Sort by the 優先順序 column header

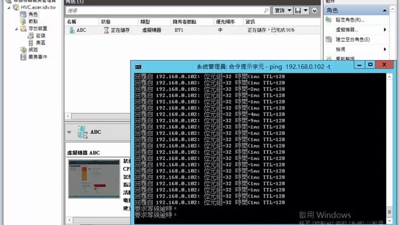[x=225, y=22]
